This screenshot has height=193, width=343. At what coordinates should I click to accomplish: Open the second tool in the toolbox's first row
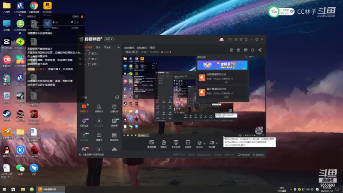pyautogui.click(x=99, y=109)
